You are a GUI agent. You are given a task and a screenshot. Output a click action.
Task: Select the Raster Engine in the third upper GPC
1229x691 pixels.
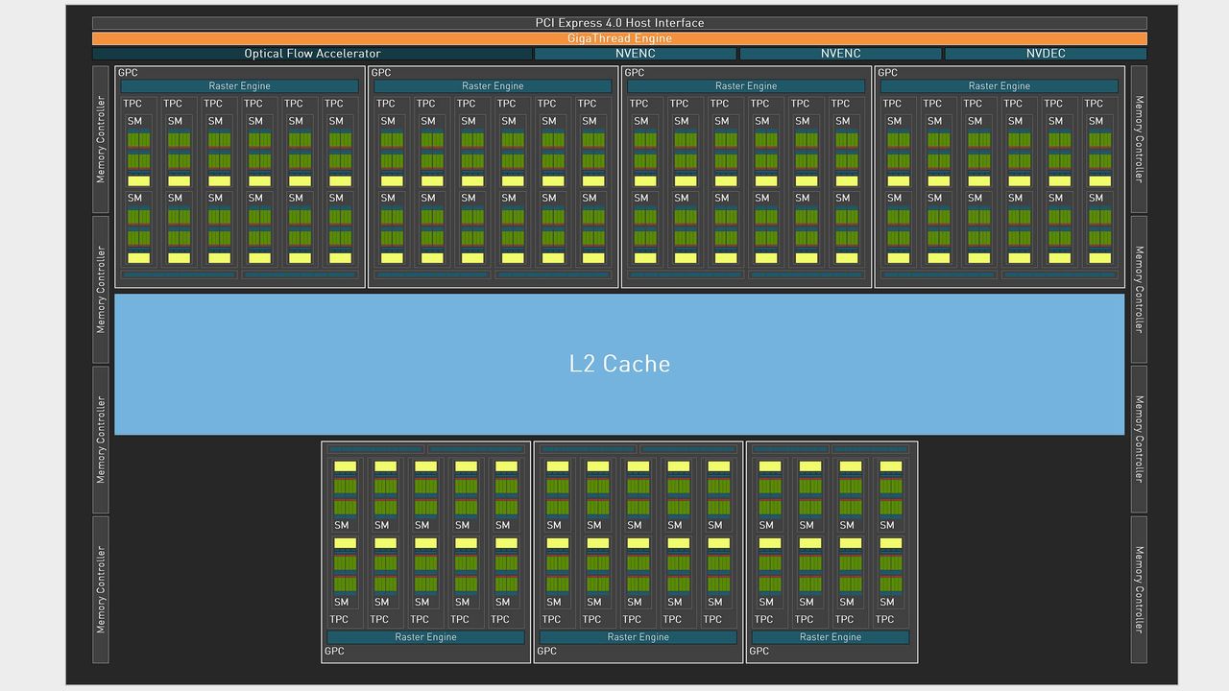[x=746, y=86]
